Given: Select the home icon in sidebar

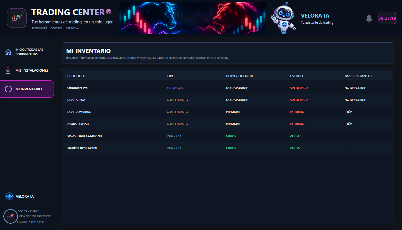Looking at the screenshot, I should [8, 52].
